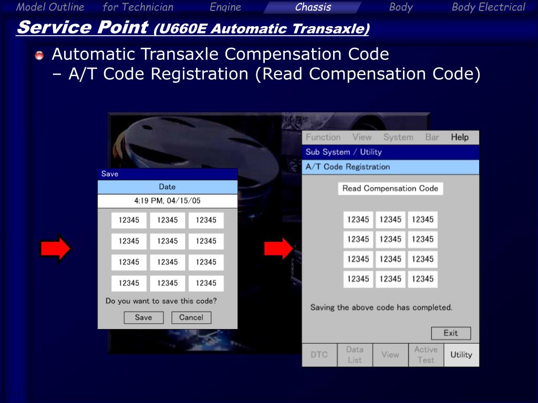Viewport: 538px width, 403px height.
Task: Click Save button in Save dialog
Action: (143, 317)
